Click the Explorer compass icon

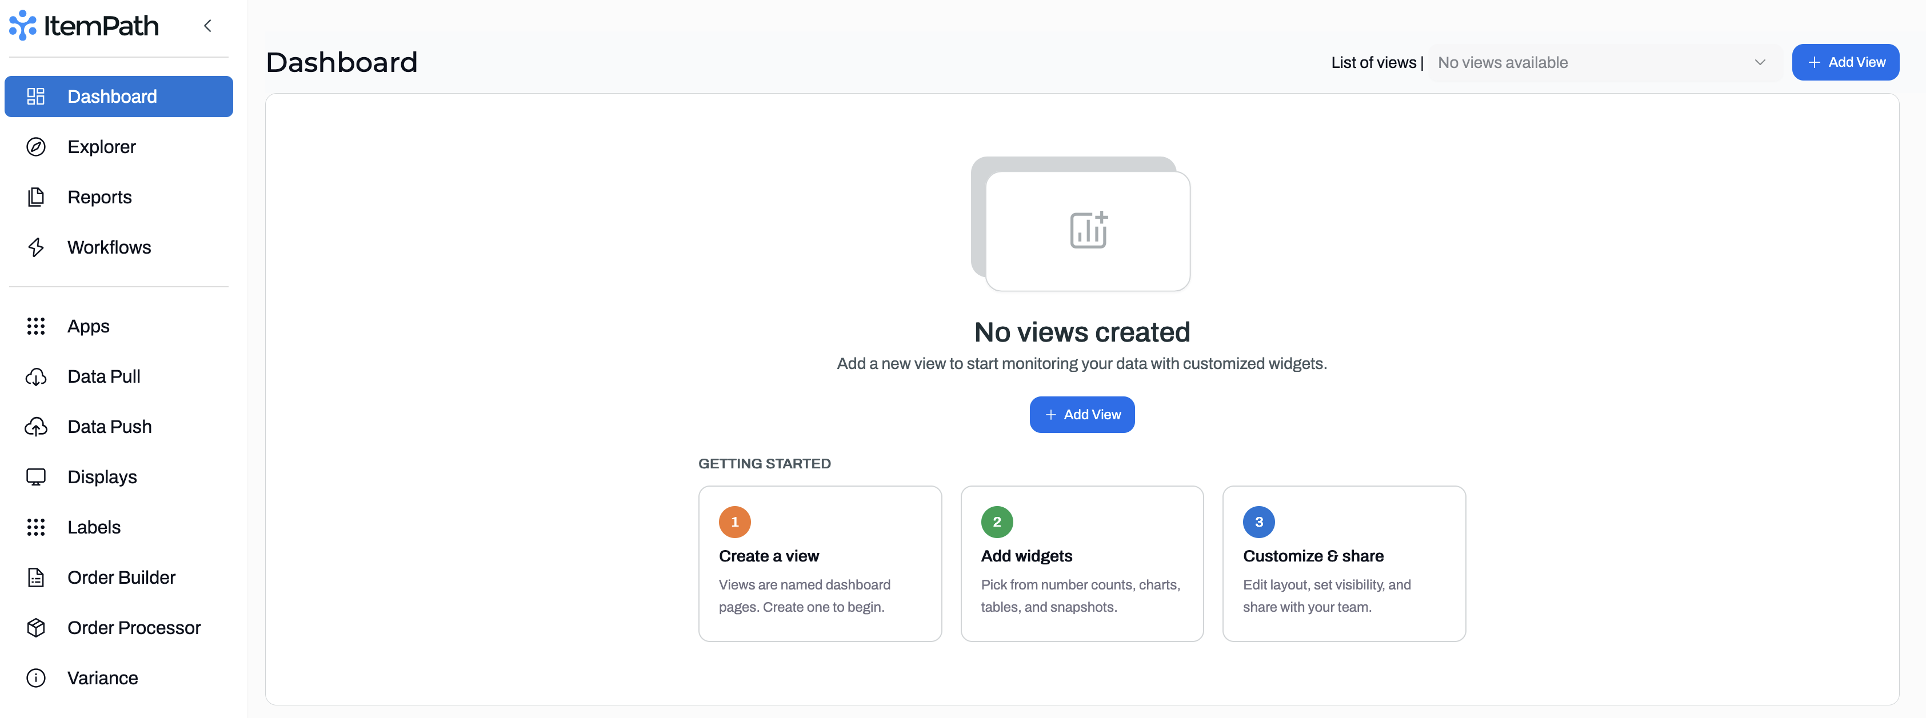tap(36, 146)
